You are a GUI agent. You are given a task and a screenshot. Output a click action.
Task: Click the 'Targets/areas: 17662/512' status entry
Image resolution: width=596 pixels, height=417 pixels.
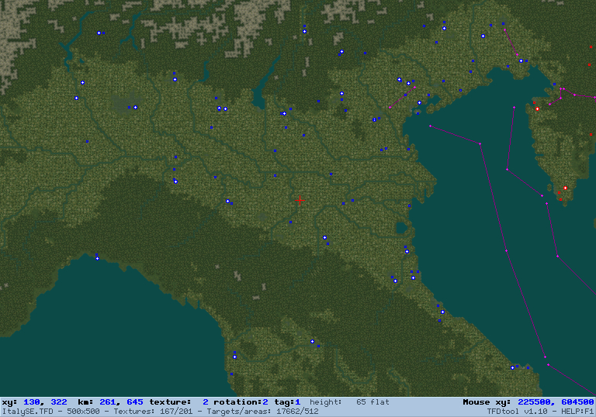pos(261,412)
